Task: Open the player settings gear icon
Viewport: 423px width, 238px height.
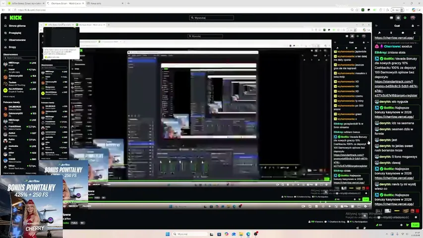Action: [365, 206]
